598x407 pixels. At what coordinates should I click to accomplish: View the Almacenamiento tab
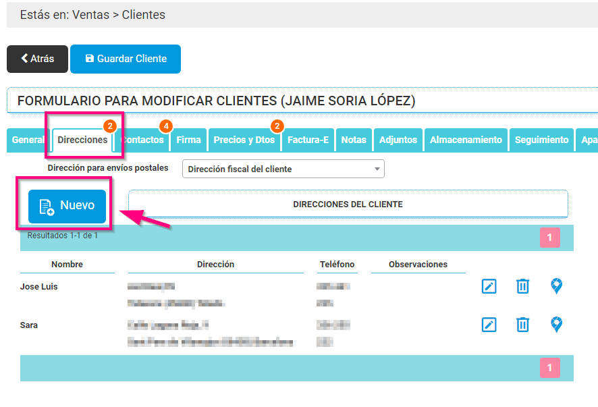pyautogui.click(x=466, y=140)
